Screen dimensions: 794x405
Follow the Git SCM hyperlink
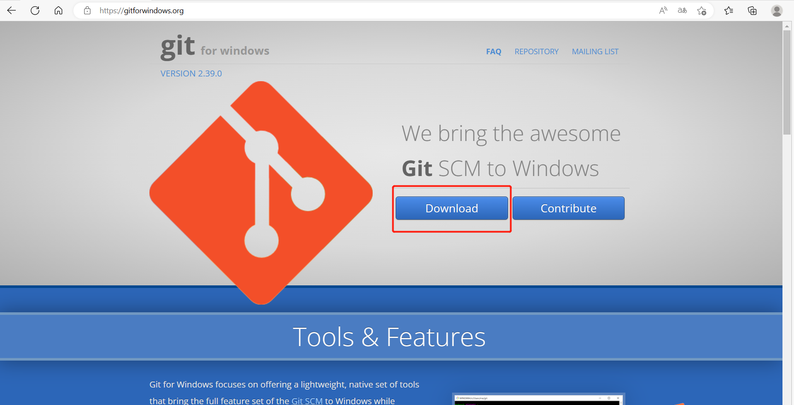(x=307, y=400)
